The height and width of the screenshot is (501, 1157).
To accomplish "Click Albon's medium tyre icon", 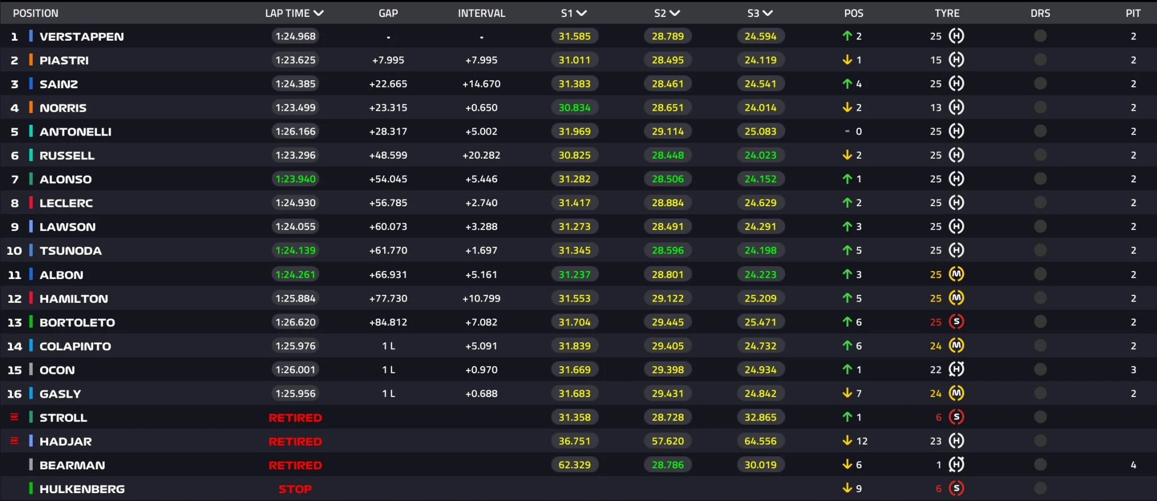I will tap(956, 275).
